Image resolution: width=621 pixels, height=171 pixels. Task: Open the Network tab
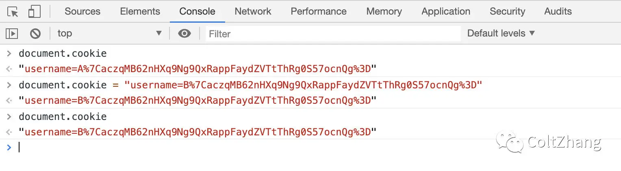pos(253,12)
